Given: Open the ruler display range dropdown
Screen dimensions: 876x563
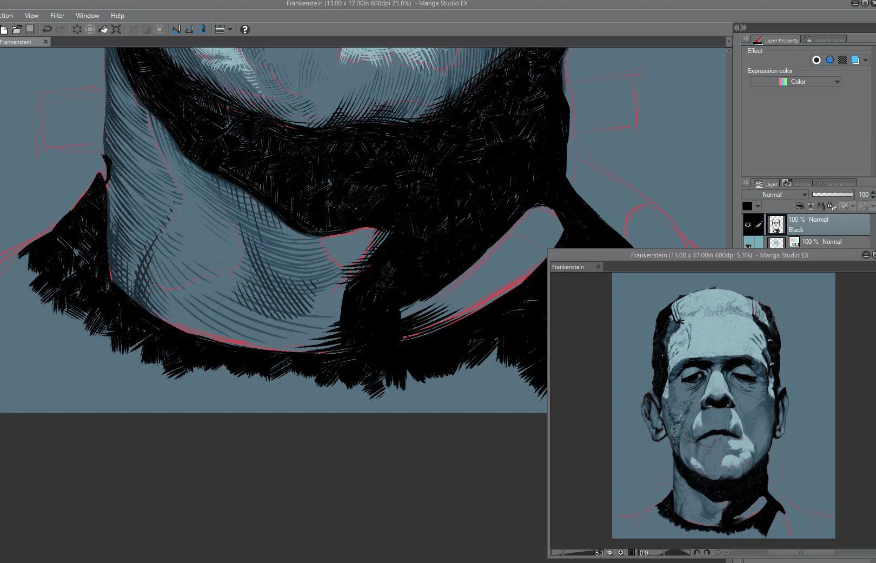Looking at the screenshot, I should point(867,206).
